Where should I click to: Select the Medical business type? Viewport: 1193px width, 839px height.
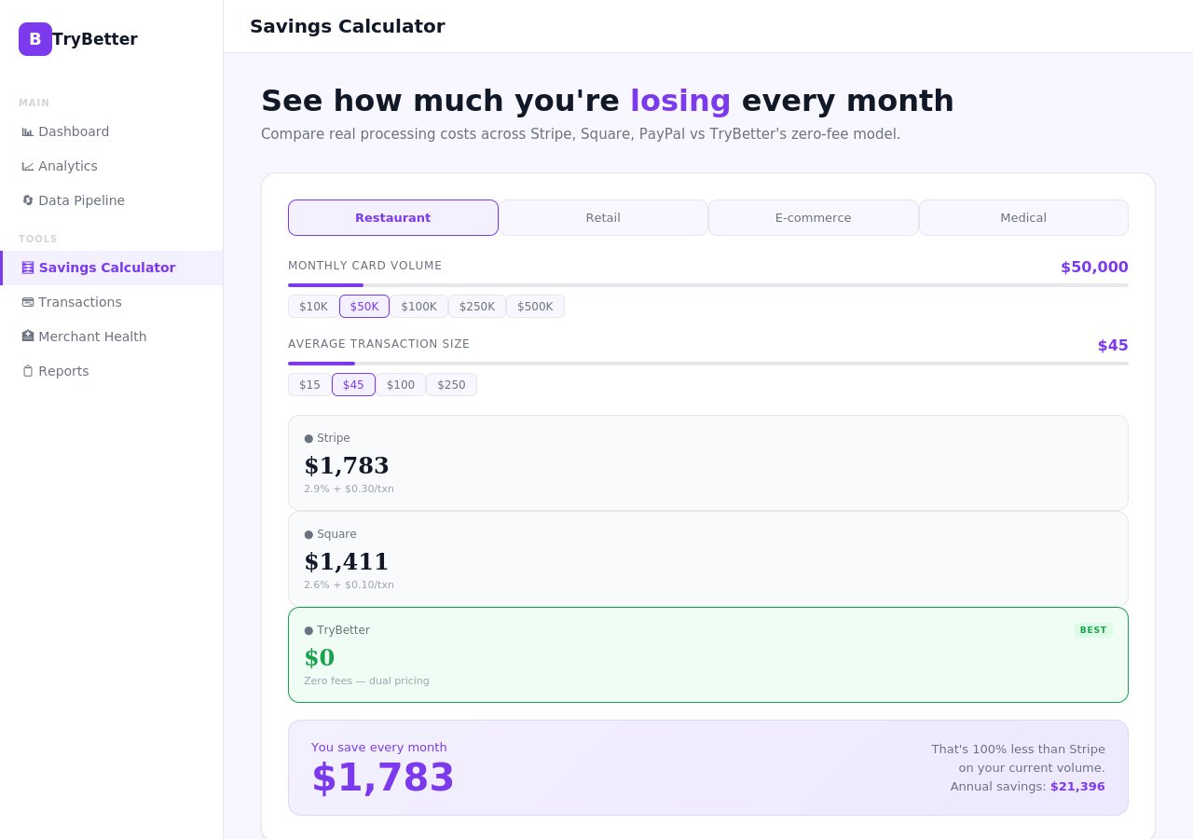point(1023,217)
